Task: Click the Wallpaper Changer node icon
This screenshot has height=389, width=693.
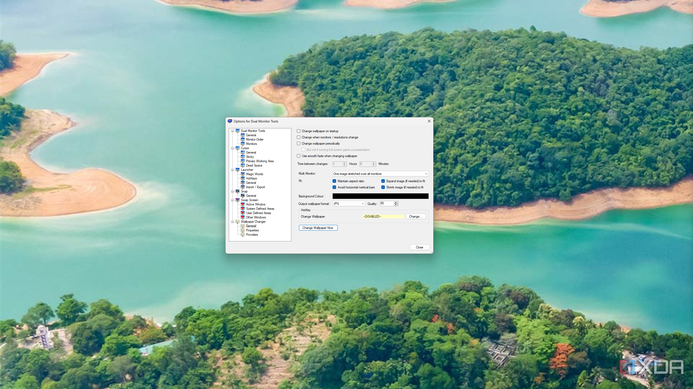Action: [x=237, y=221]
